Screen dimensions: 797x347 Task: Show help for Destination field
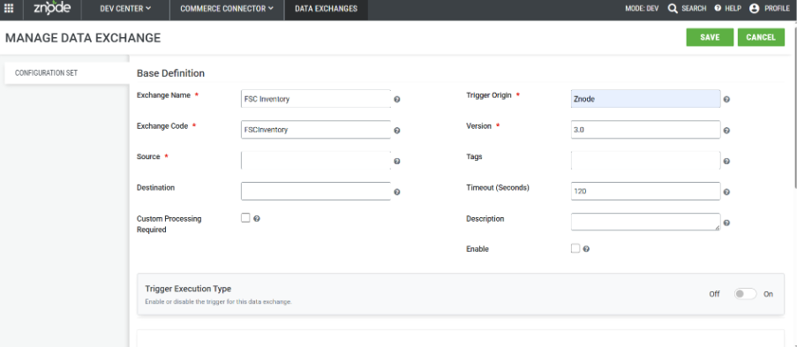point(397,192)
